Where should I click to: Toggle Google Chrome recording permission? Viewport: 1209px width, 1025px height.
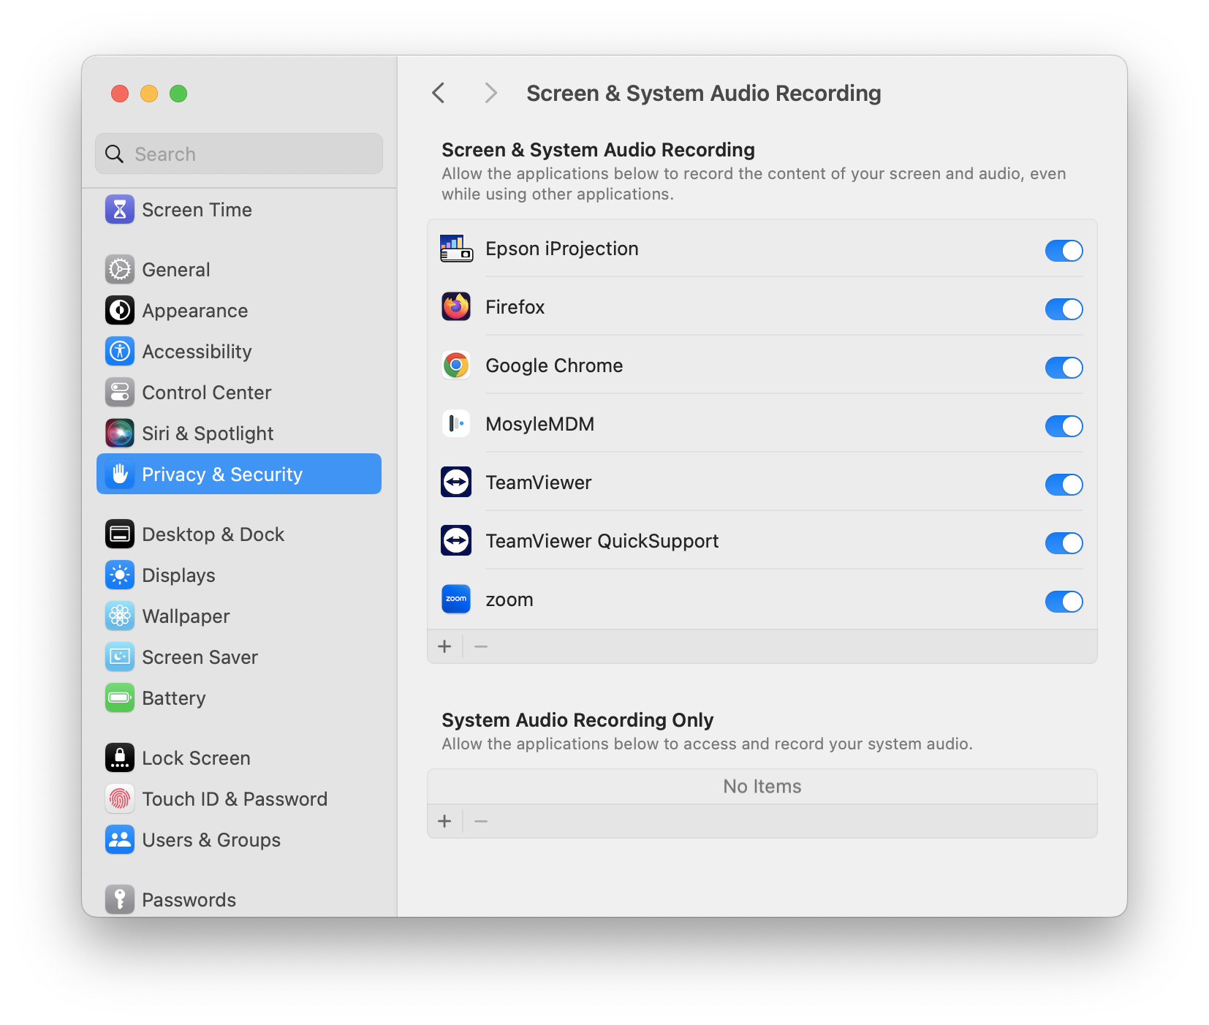tap(1064, 368)
